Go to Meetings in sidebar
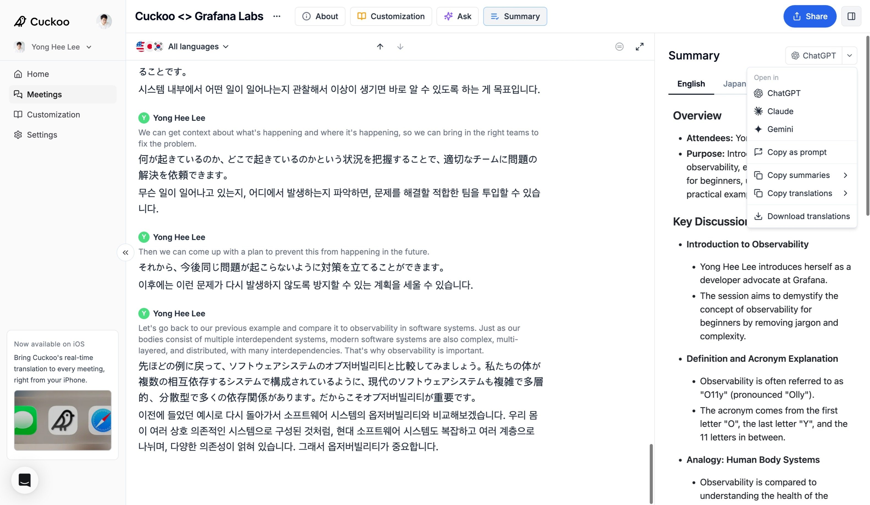 click(62, 94)
